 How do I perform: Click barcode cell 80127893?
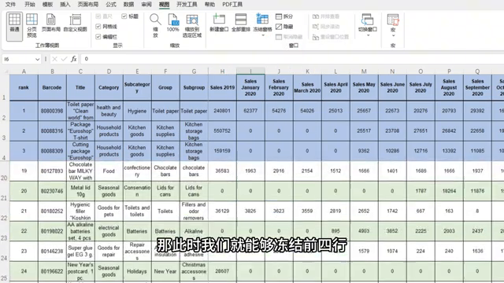(52, 171)
